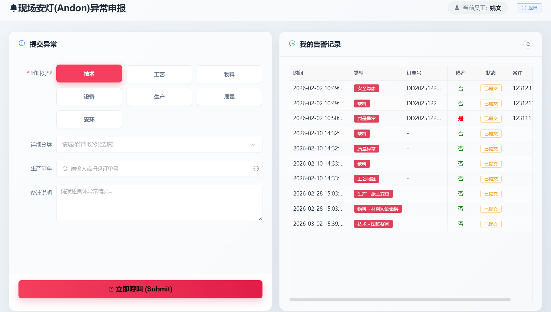Click the user avatar icon by 当前员工
The height and width of the screenshot is (312, 551).
click(457, 8)
